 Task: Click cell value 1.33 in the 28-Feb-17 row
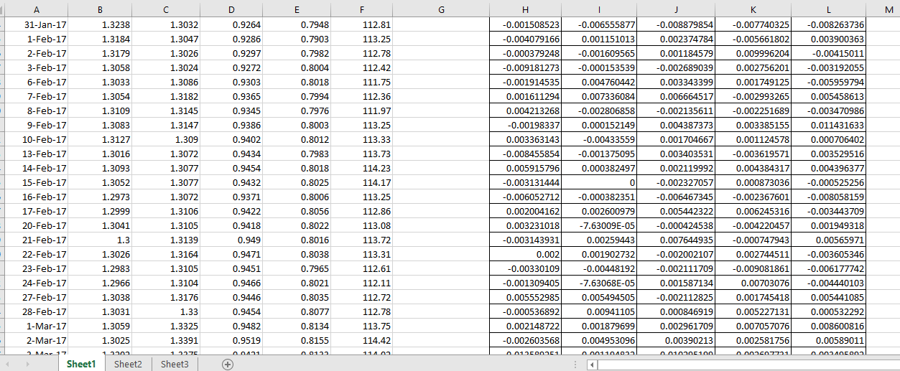(165, 311)
